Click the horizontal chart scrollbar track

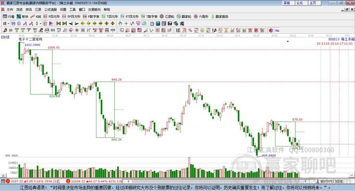click(x=217, y=181)
